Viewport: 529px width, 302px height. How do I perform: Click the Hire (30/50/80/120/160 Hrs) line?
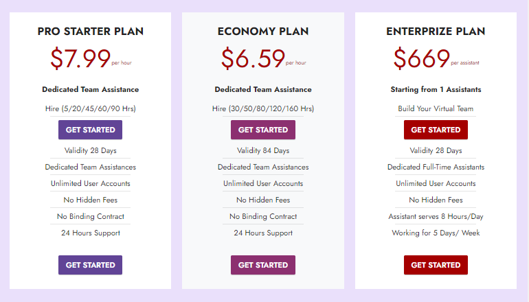(x=263, y=108)
